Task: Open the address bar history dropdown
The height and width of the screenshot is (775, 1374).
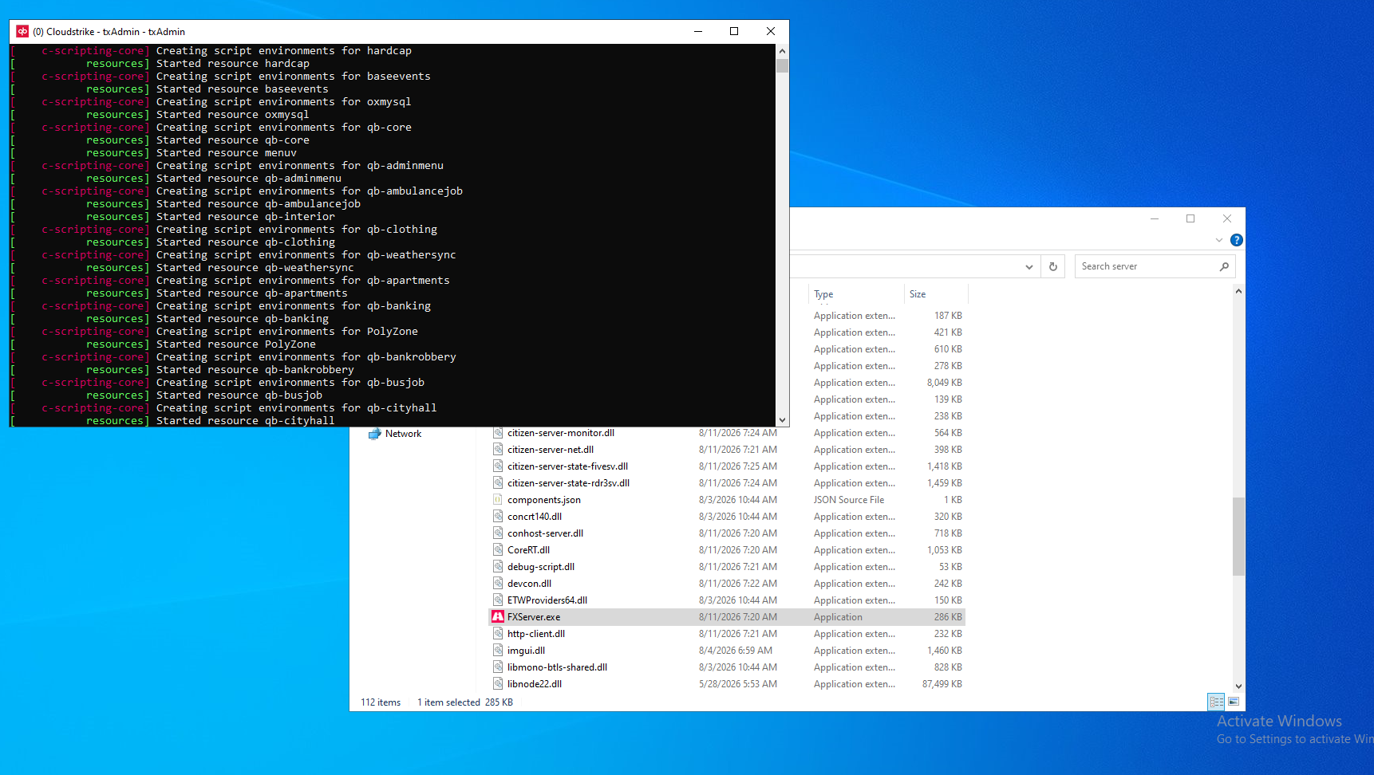Action: [1029, 267]
